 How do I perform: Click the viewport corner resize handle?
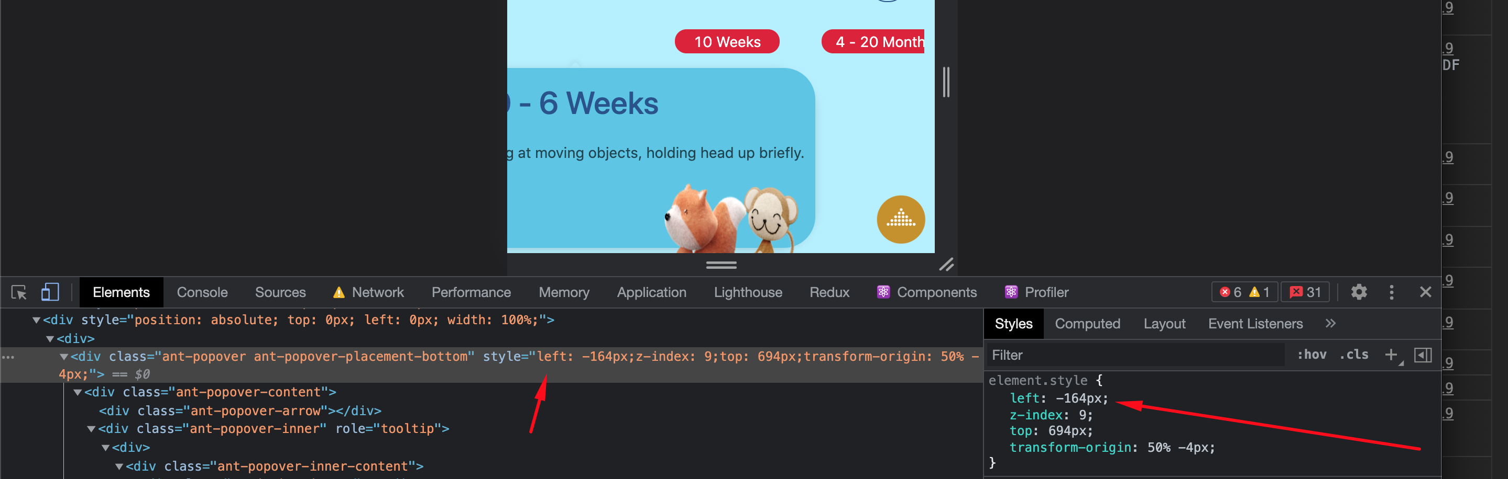(946, 265)
